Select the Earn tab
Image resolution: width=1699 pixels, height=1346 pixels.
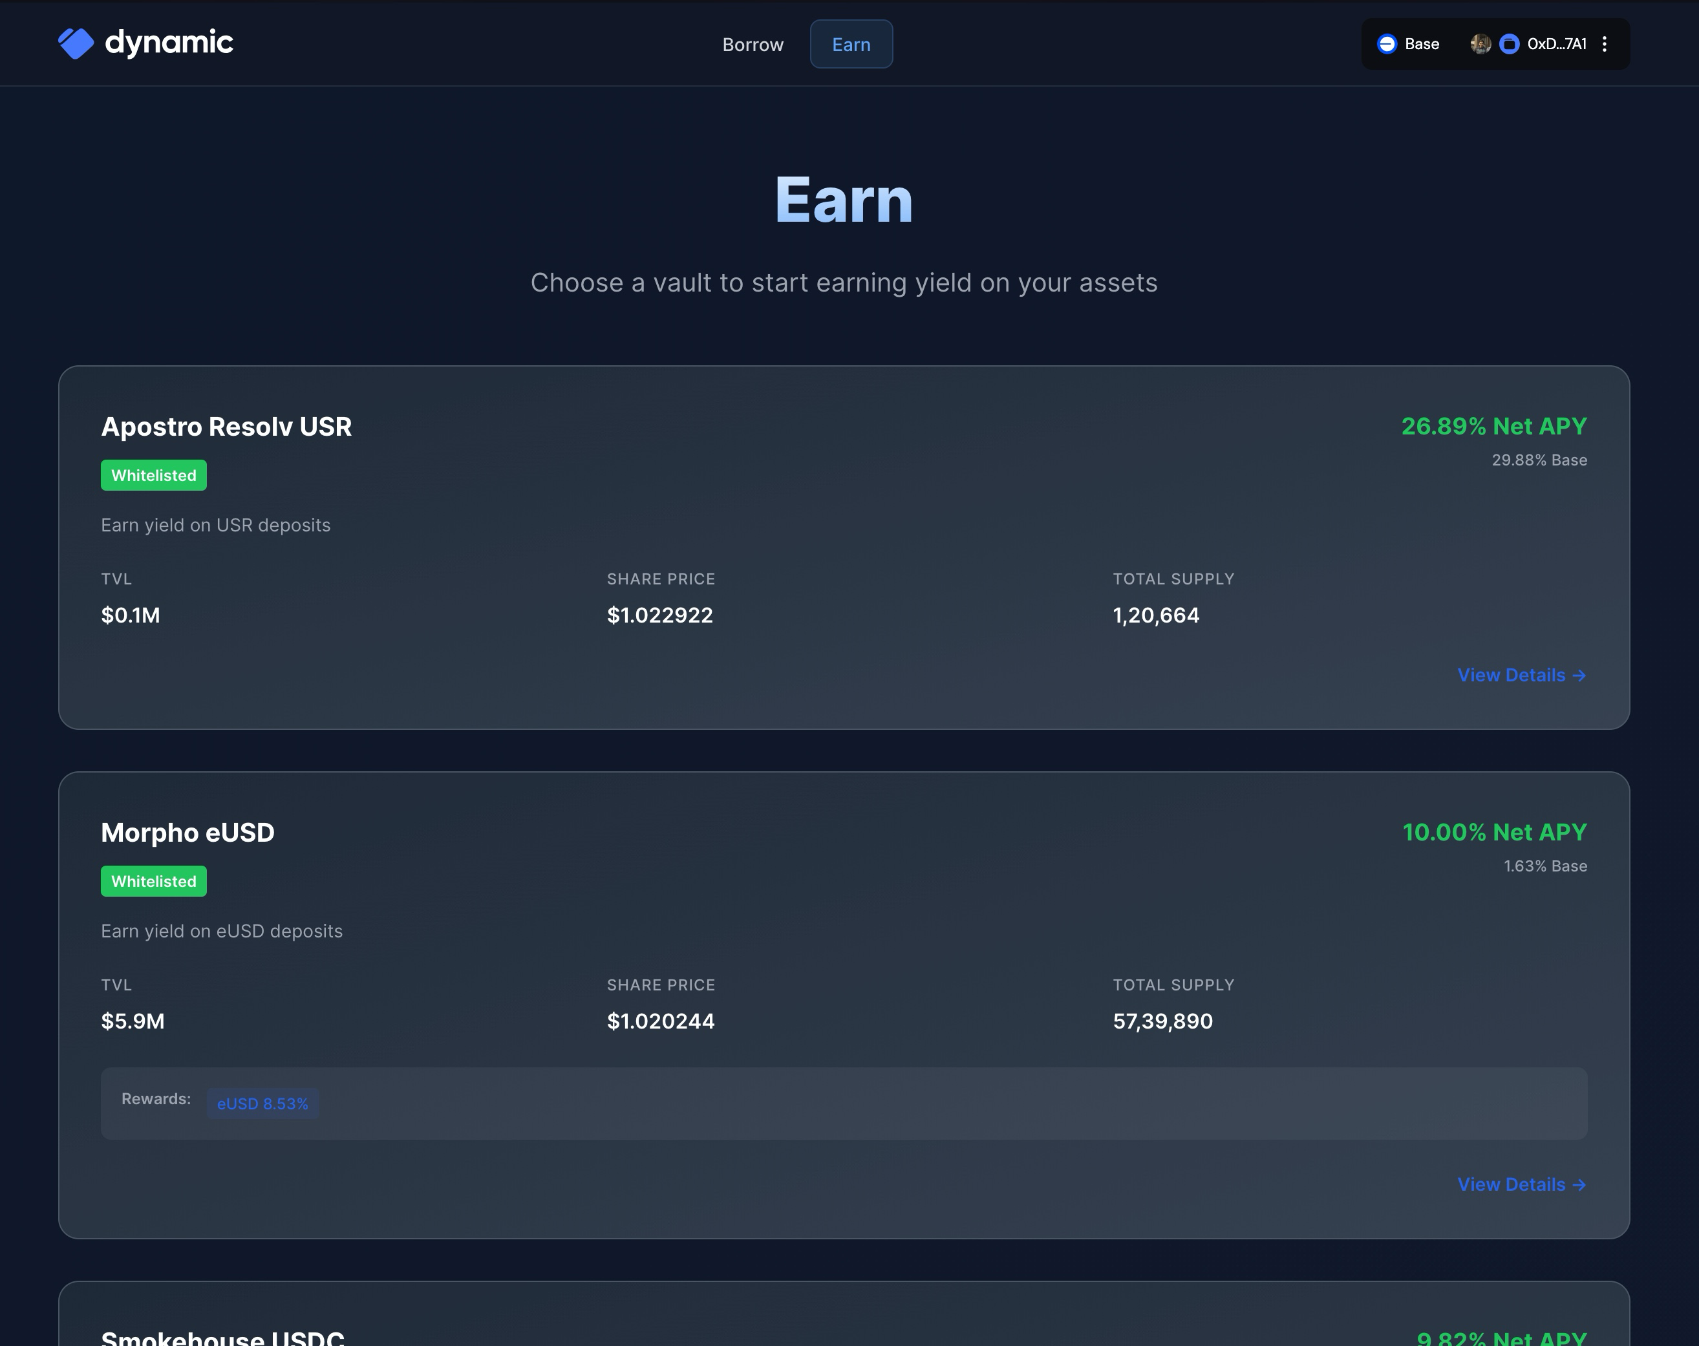click(x=851, y=44)
